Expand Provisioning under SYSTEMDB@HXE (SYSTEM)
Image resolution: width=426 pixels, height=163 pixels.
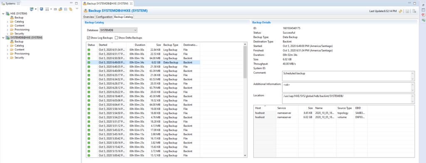[x=7, y=54]
